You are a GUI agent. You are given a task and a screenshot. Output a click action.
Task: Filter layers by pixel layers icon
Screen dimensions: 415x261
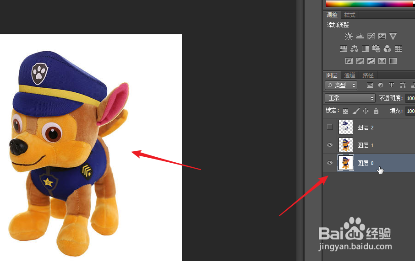tap(370, 85)
